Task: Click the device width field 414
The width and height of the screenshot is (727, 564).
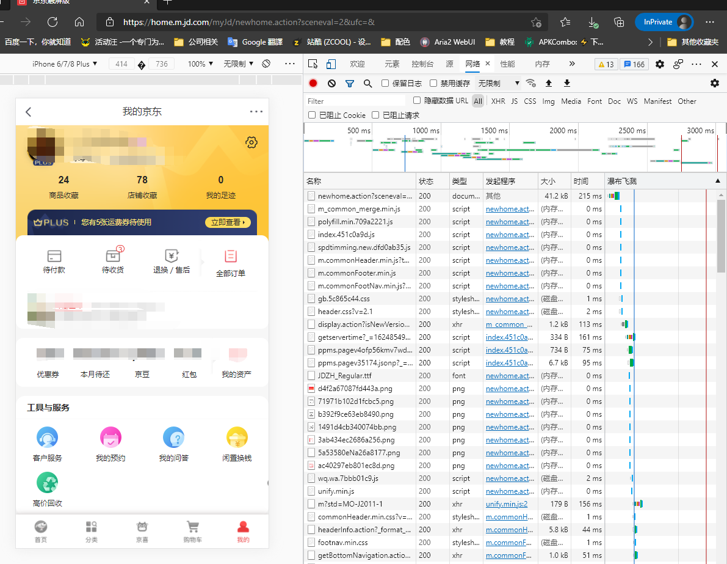Action: tap(121, 64)
